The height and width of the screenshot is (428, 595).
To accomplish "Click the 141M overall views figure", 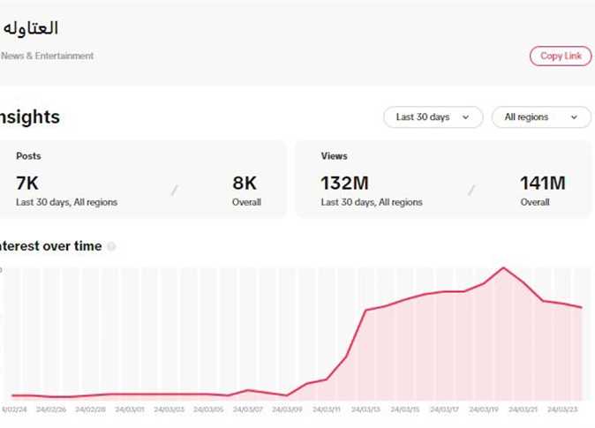I will pyautogui.click(x=542, y=184).
